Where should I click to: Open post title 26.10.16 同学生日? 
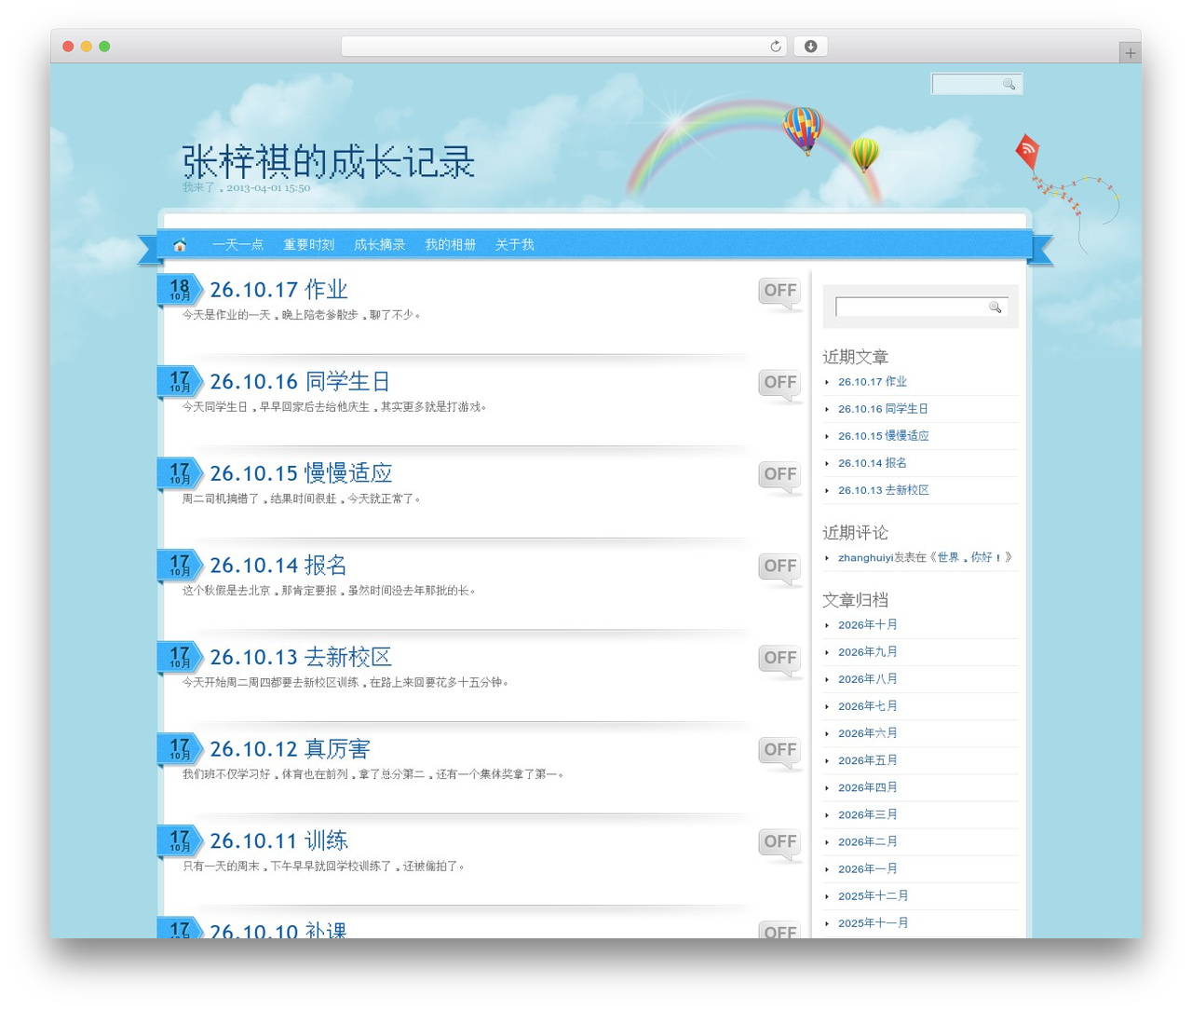click(300, 381)
